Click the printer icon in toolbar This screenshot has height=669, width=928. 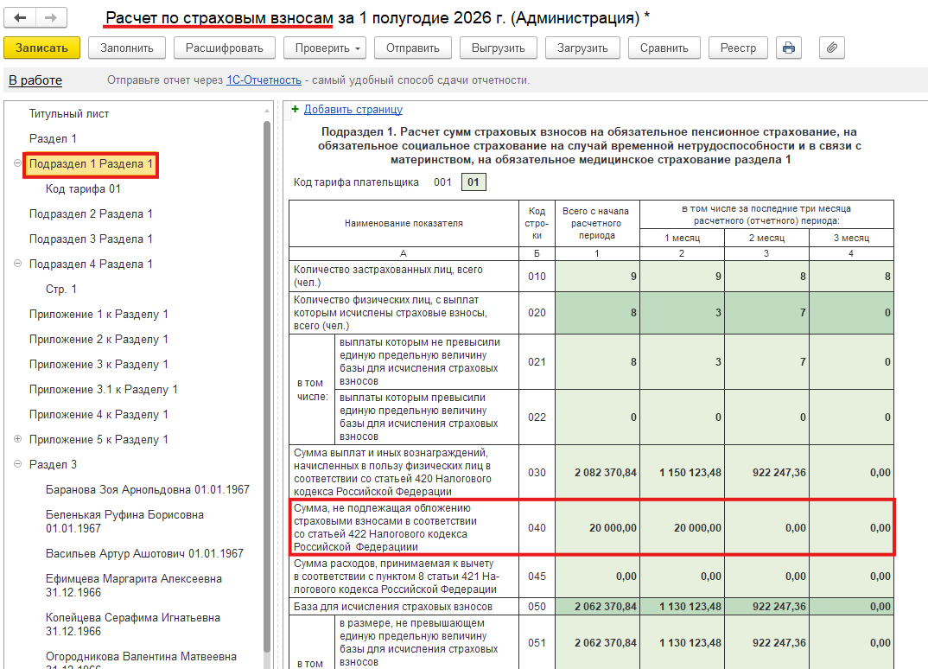pos(789,48)
